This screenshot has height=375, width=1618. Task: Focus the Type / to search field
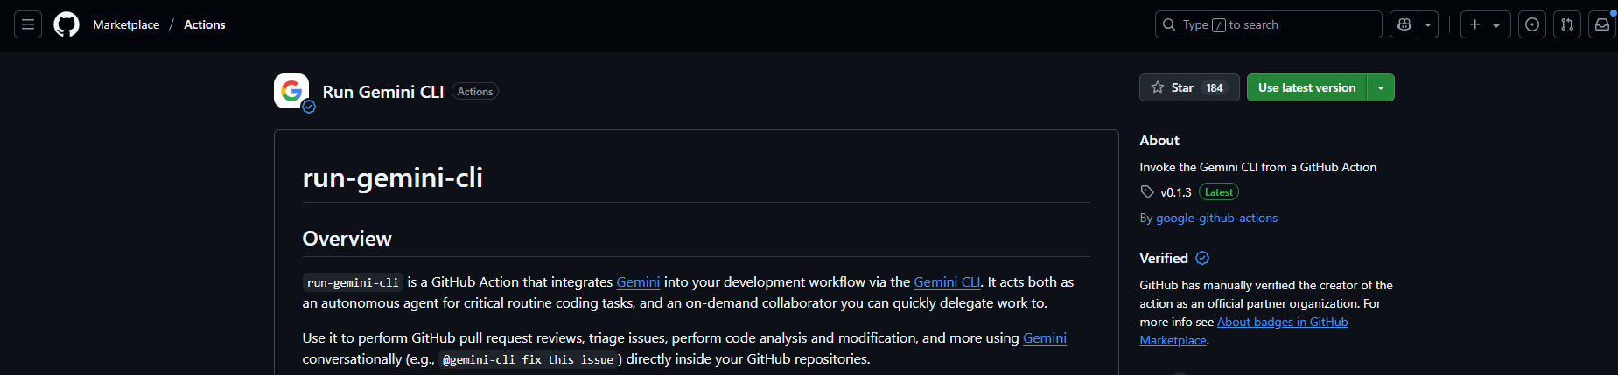tap(1268, 24)
